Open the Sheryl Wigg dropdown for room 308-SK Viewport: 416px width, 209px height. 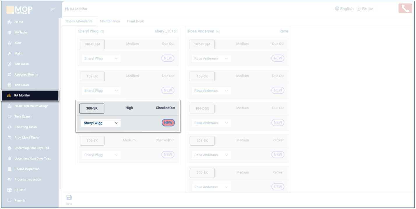101,123
